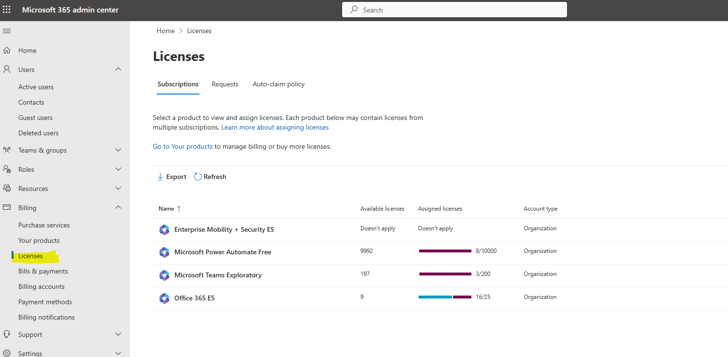Image resolution: width=728 pixels, height=357 pixels.
Task: Expand the Roles section chevron
Action: tap(118, 169)
